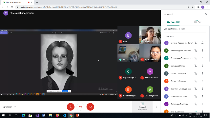Select Ученик 3 video thumbnail

point(150,35)
